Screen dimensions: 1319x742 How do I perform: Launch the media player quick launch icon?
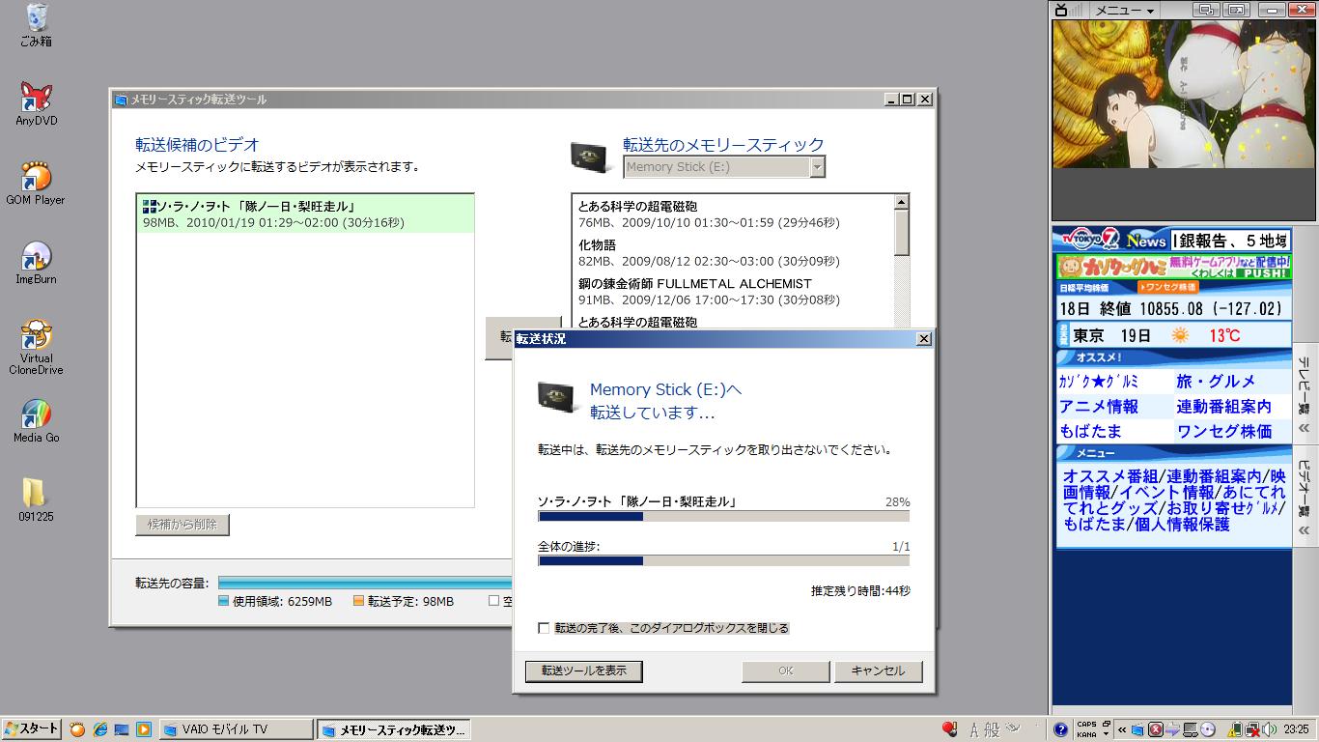[144, 729]
